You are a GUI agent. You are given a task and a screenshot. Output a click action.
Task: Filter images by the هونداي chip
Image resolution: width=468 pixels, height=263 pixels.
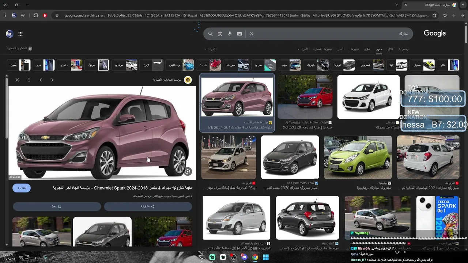coord(125,65)
